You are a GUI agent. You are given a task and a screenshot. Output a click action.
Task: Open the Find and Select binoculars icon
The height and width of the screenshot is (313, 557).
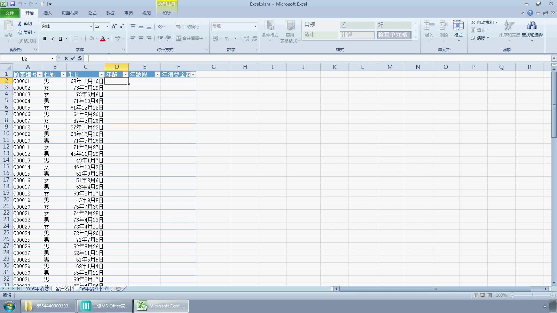tap(532, 26)
